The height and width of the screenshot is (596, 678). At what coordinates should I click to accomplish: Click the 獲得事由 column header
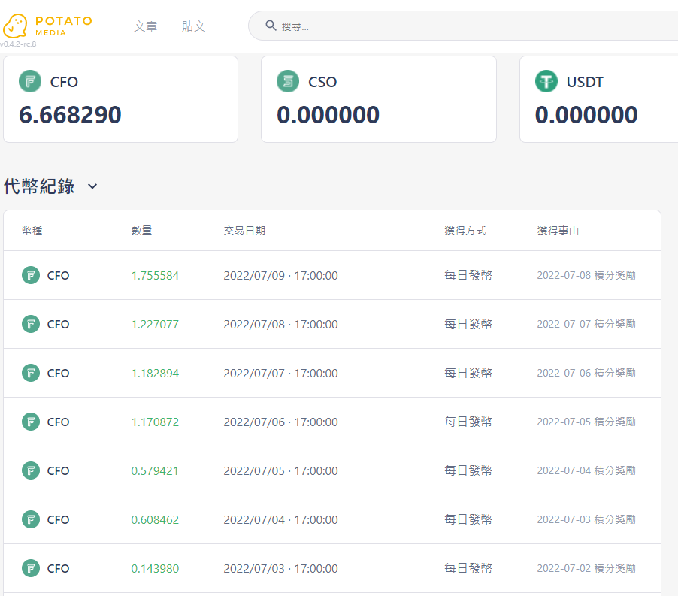click(558, 231)
